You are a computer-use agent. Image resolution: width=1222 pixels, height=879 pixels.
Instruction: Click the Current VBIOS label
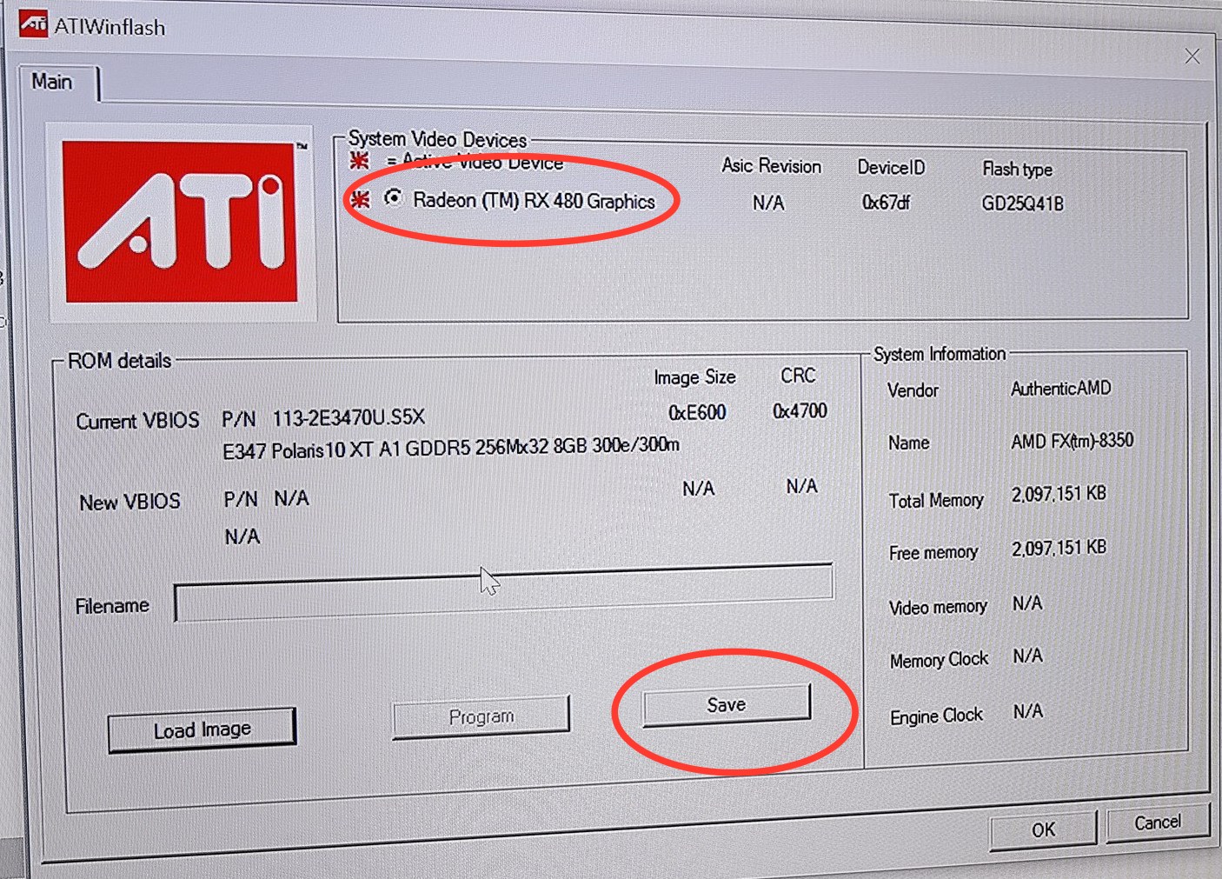(137, 421)
